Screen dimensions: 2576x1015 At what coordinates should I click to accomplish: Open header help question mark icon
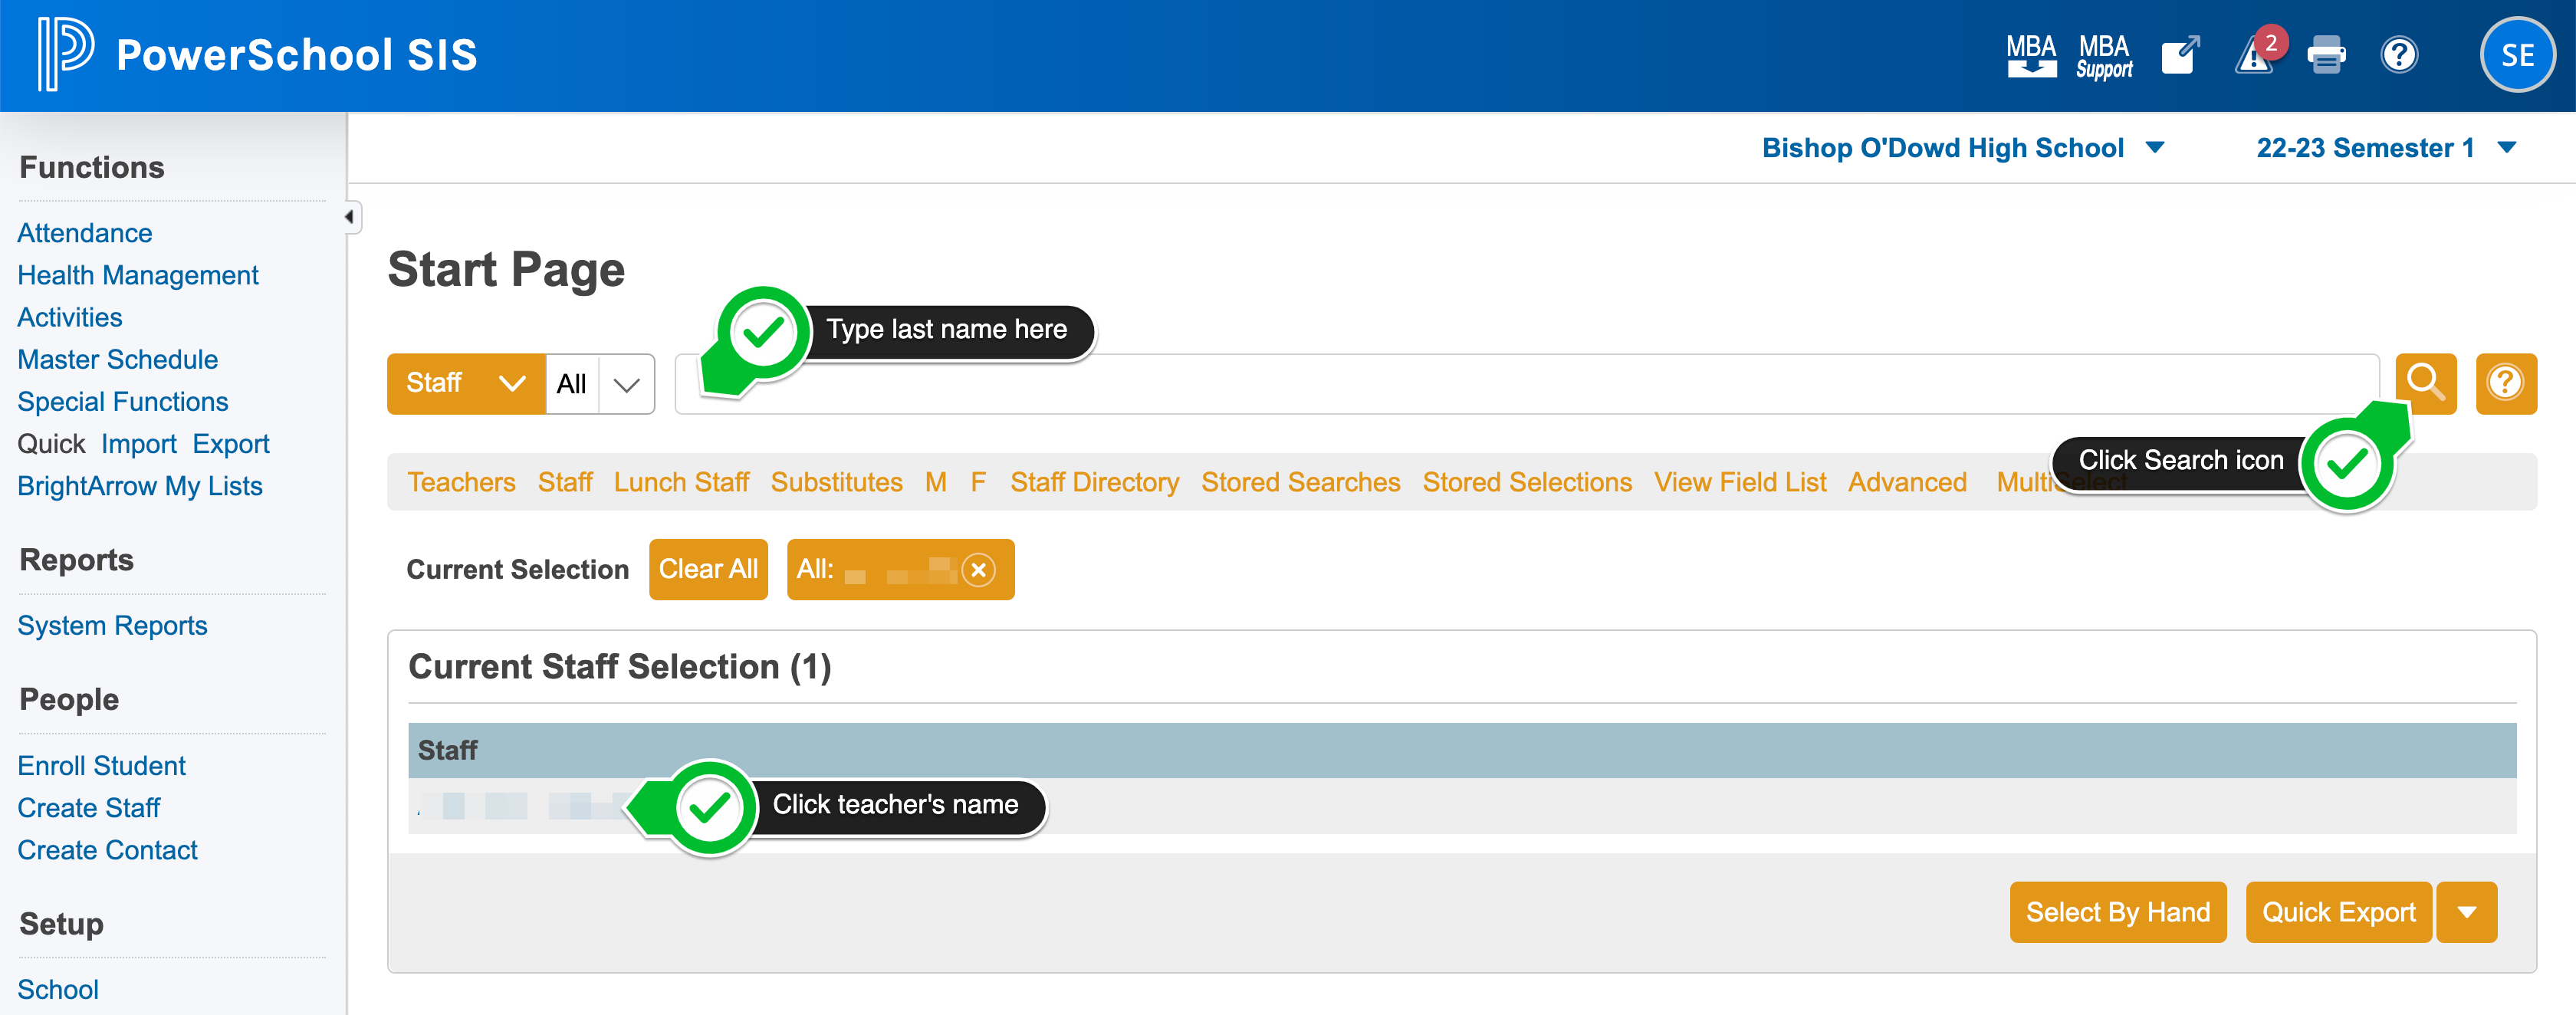(2399, 55)
